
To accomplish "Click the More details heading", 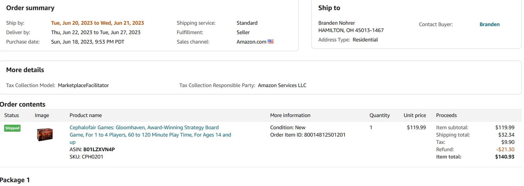I will [25, 70].
